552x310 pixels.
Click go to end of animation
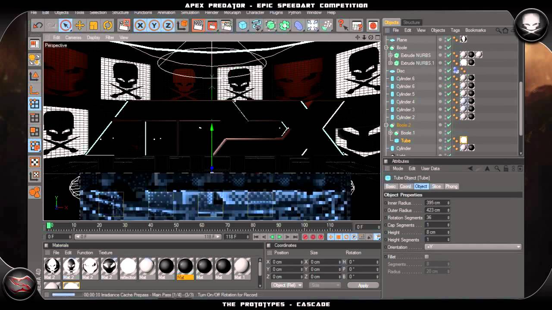click(x=295, y=237)
